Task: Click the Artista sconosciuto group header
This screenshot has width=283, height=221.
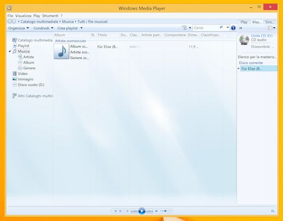Action: click(71, 41)
